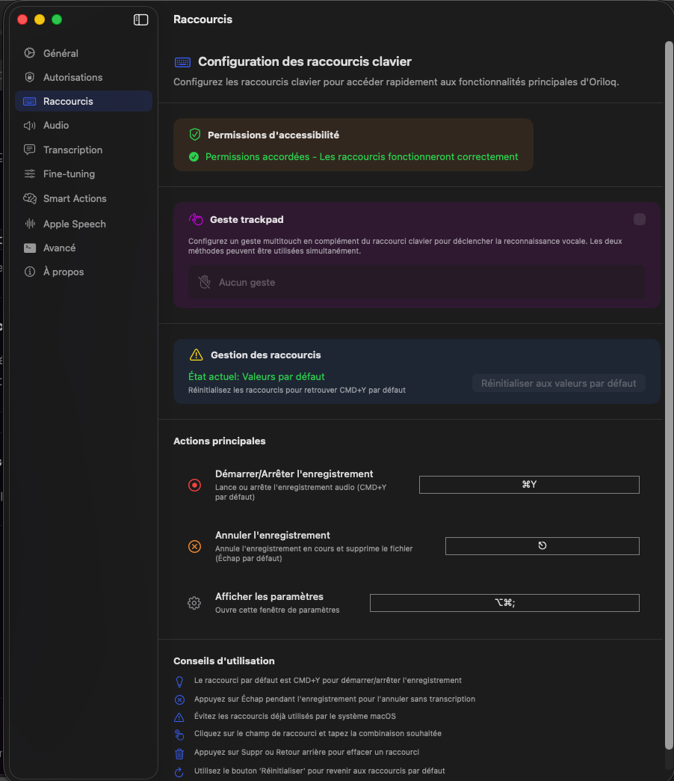Show the À propos section
The image size is (674, 781).
[84, 272]
